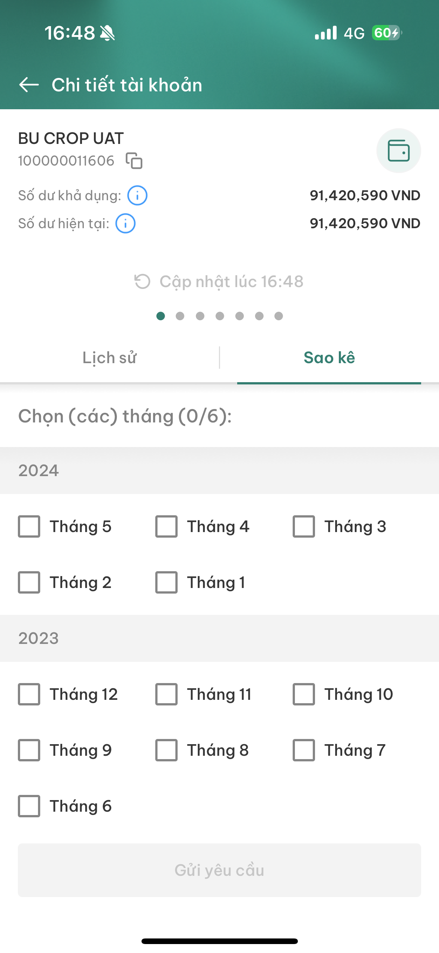Open the wallet icon button
The height and width of the screenshot is (953, 439).
pyautogui.click(x=398, y=151)
